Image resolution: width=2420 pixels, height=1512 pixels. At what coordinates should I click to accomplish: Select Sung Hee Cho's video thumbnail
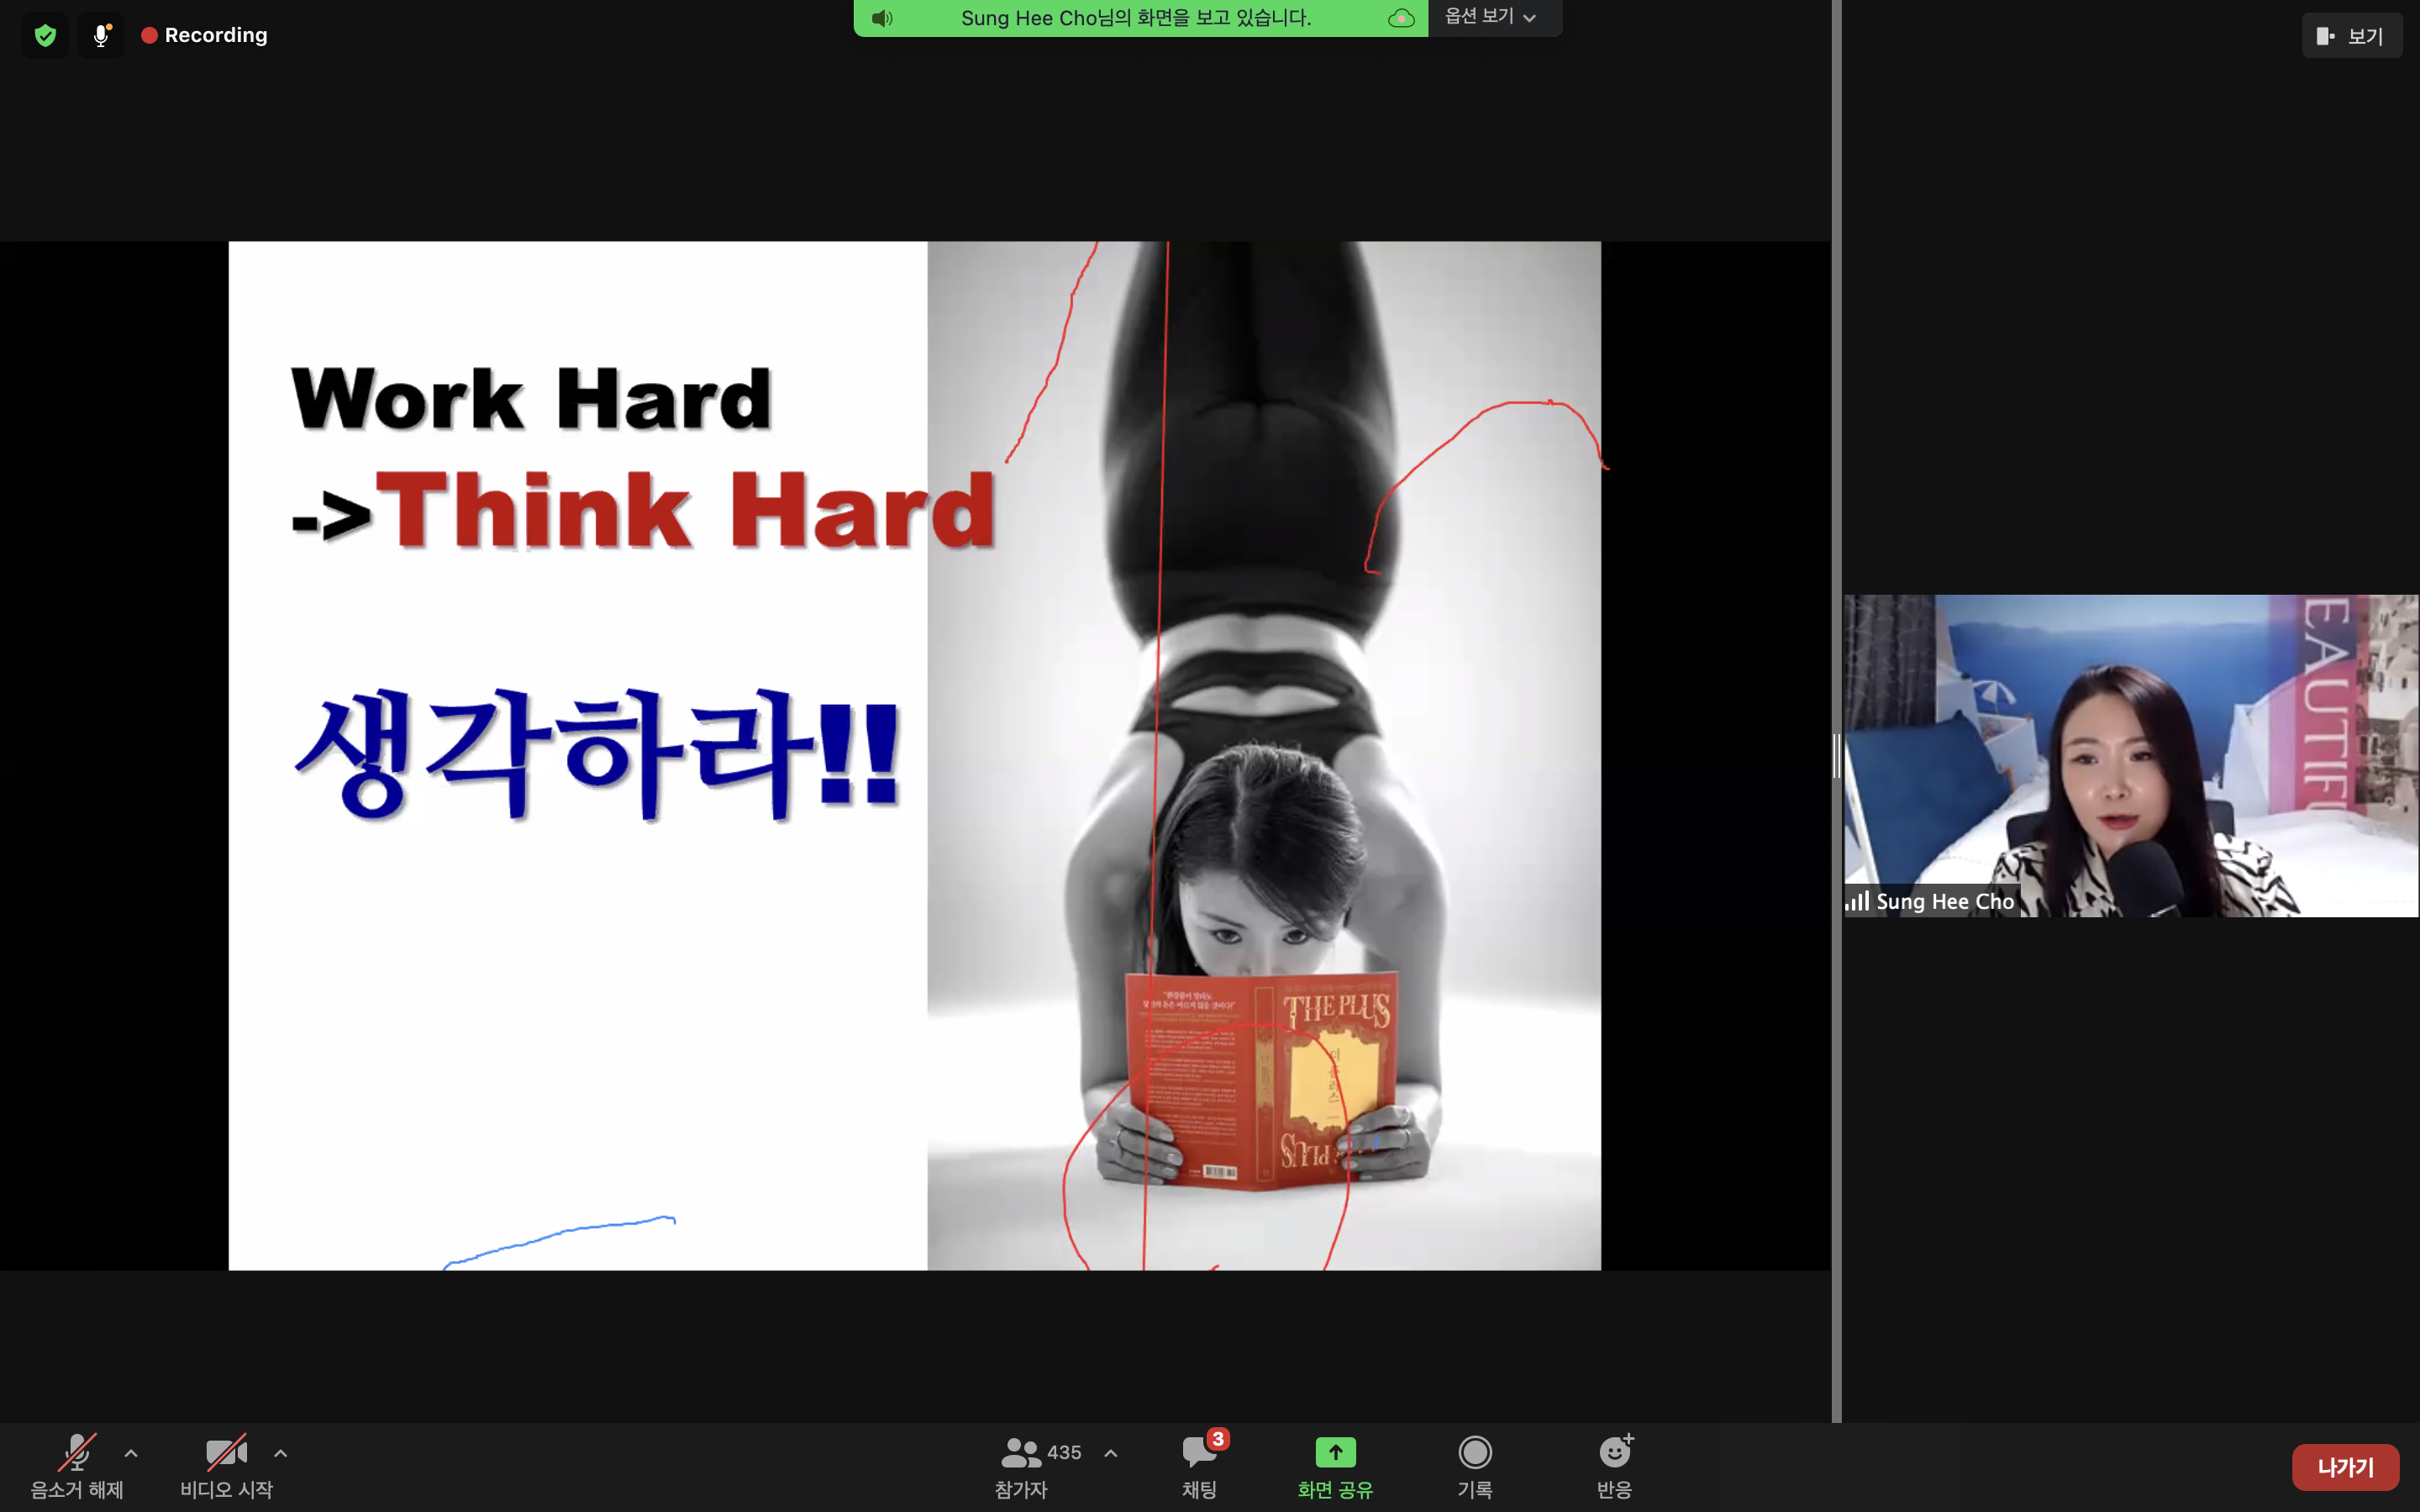[2130, 756]
